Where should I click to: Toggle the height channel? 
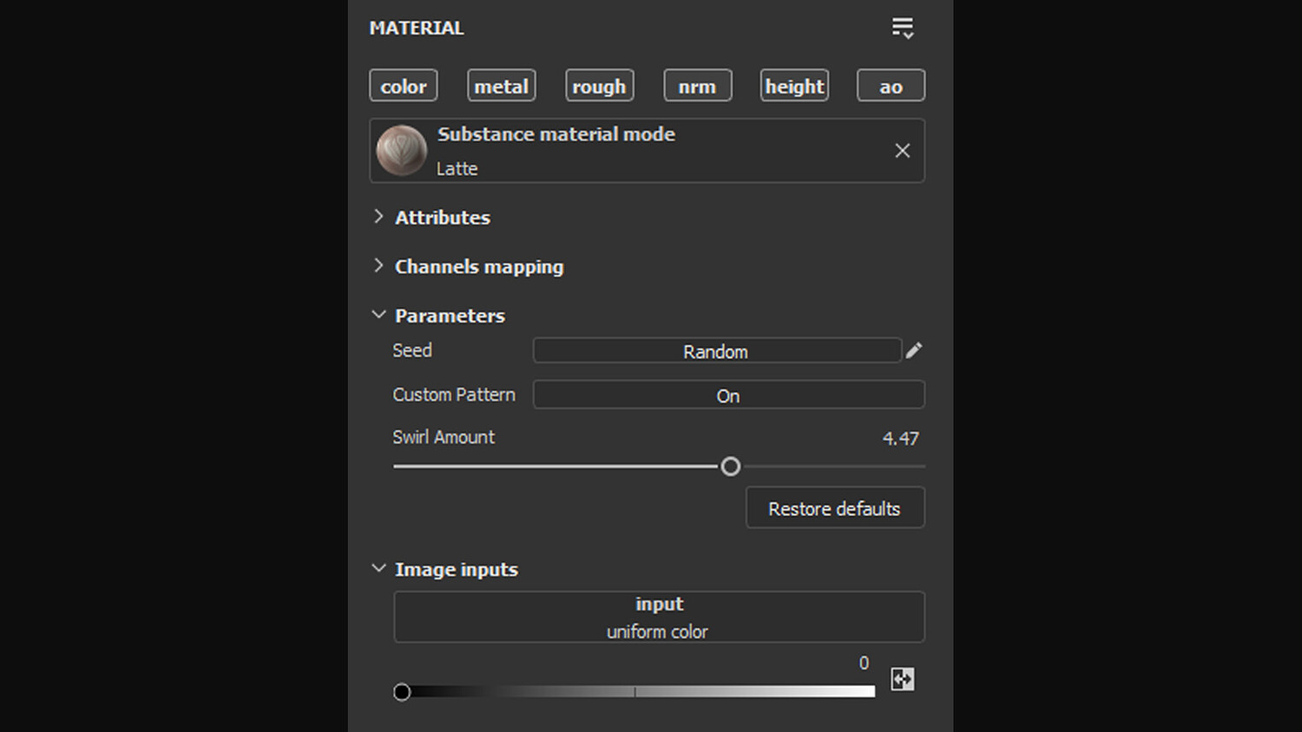click(x=794, y=86)
